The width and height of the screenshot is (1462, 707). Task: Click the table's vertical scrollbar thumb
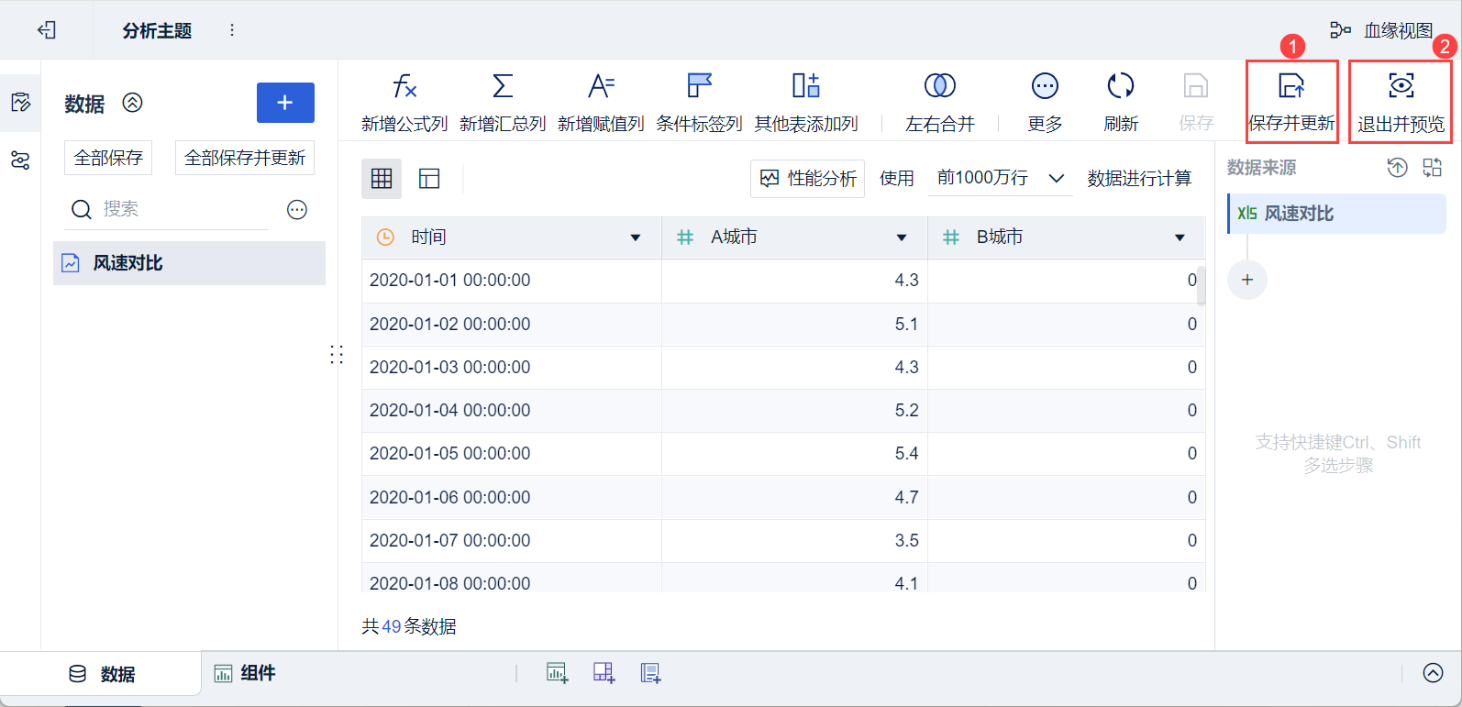[1201, 284]
